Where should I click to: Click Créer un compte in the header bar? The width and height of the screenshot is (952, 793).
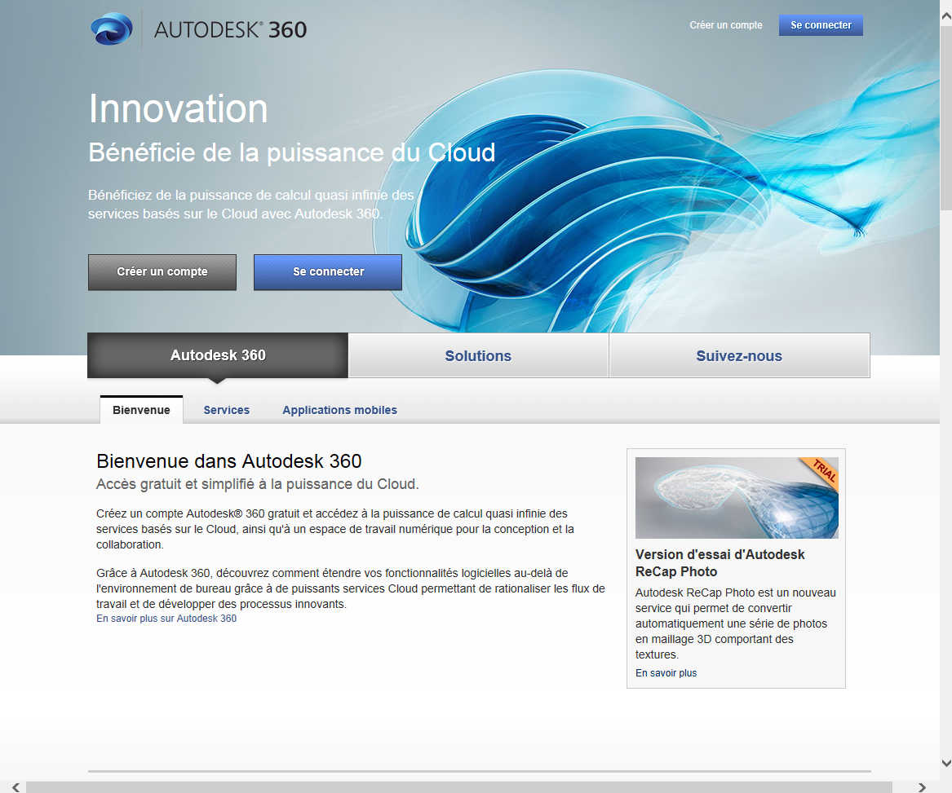click(x=725, y=25)
